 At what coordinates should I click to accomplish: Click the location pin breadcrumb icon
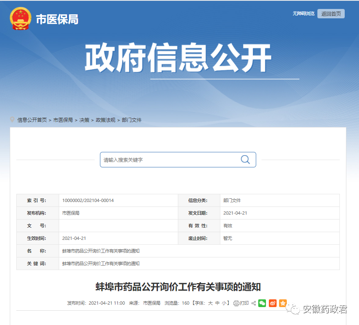tap(12, 120)
